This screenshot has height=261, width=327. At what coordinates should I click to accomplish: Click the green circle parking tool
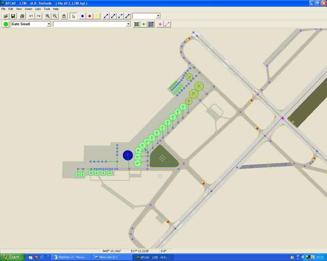6,24
